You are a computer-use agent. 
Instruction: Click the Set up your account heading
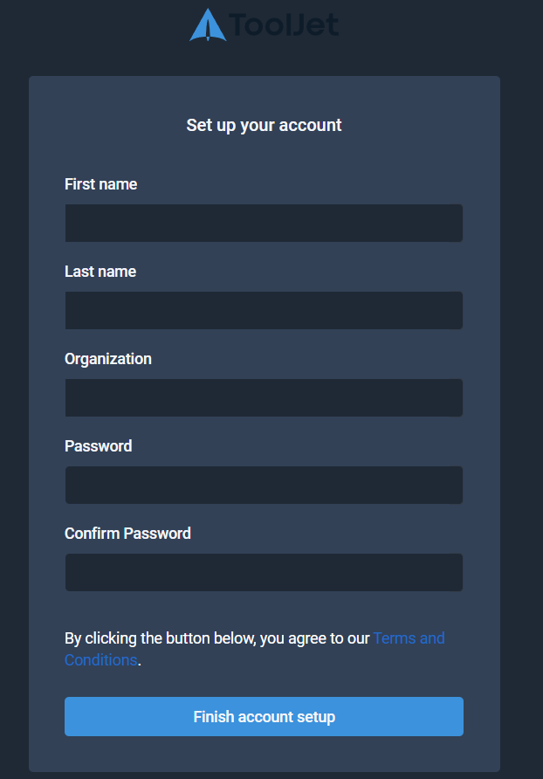(x=264, y=125)
